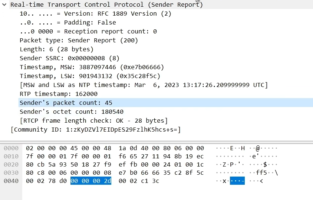Collapse the Real-time Transport Control Protocol tree
The height and width of the screenshot is (200, 313).
click(x=4, y=4)
